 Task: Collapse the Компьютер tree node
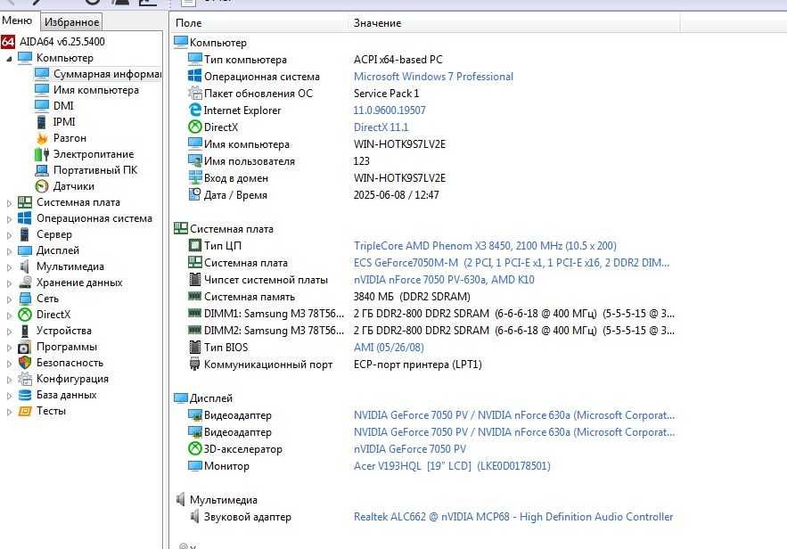click(9, 59)
